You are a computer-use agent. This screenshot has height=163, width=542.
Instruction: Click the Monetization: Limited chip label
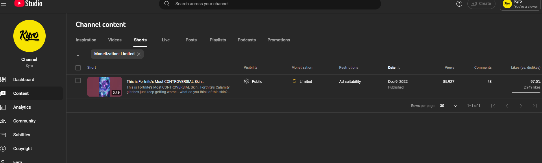click(x=114, y=54)
